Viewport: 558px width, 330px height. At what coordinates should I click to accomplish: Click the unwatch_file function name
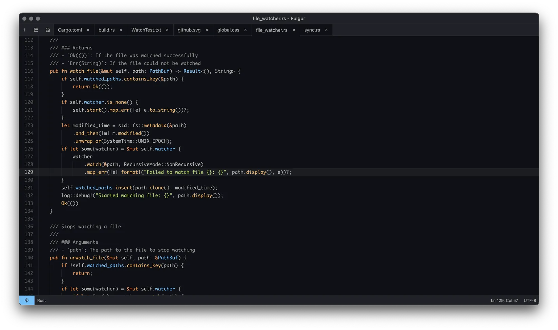point(87,258)
